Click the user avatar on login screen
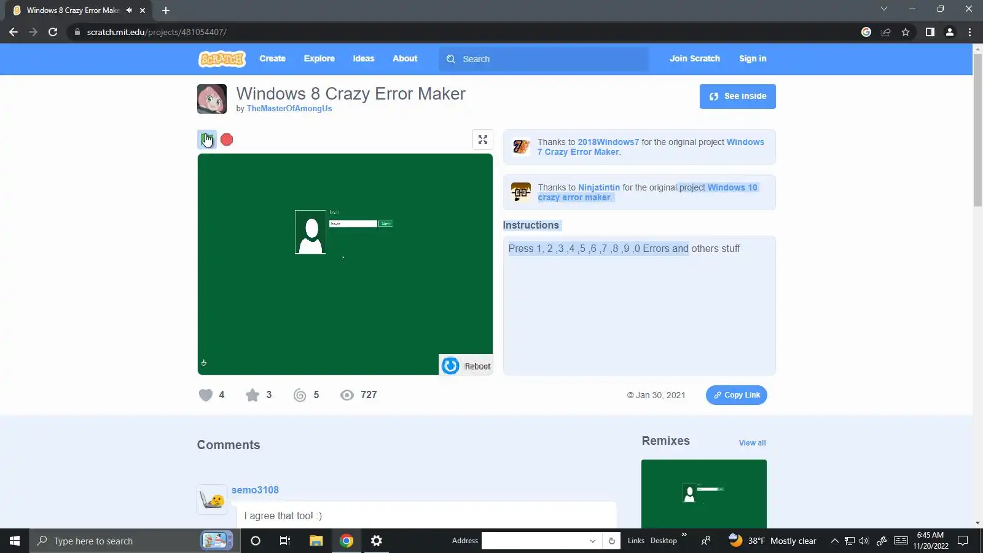983x553 pixels. (x=310, y=232)
